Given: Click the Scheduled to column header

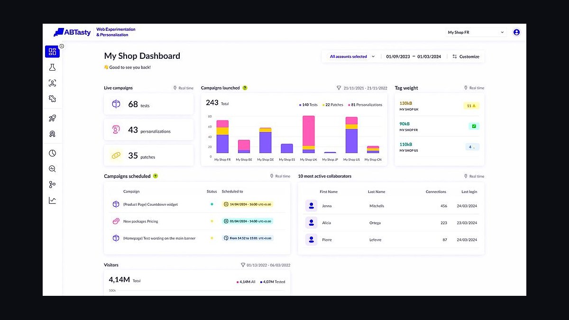Looking at the screenshot, I should pyautogui.click(x=232, y=192).
